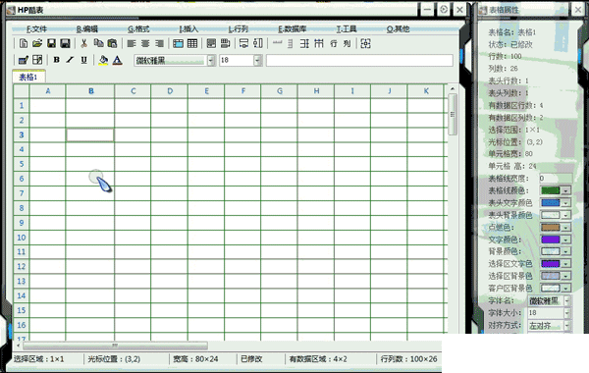589x373 pixels.
Task: Click the Cut scissors icon
Action: pos(84,43)
